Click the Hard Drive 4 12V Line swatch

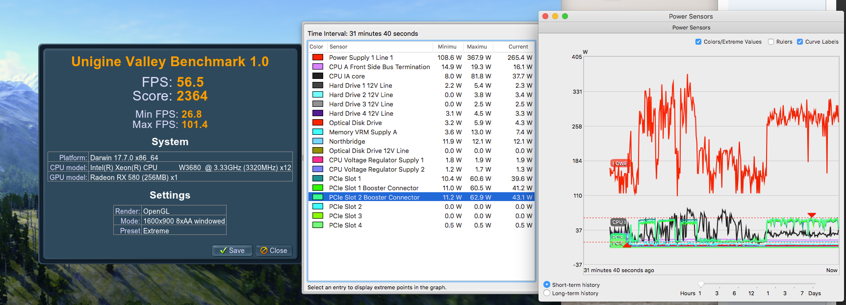pyautogui.click(x=318, y=113)
